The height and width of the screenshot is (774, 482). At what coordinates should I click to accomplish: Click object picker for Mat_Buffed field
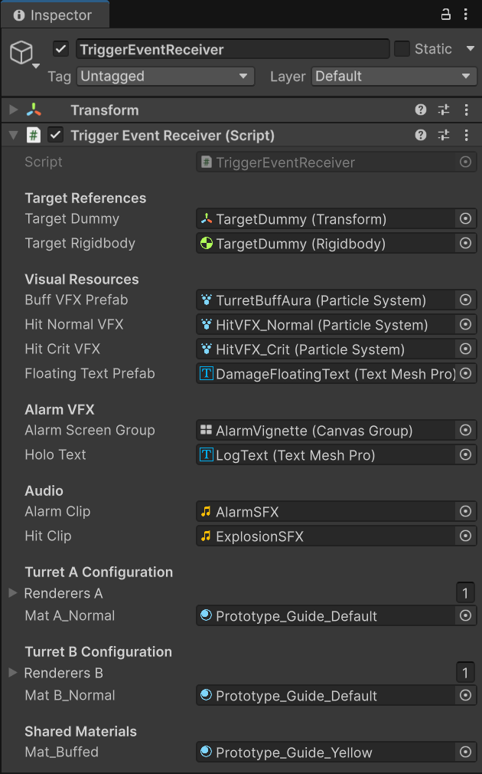coord(465,753)
